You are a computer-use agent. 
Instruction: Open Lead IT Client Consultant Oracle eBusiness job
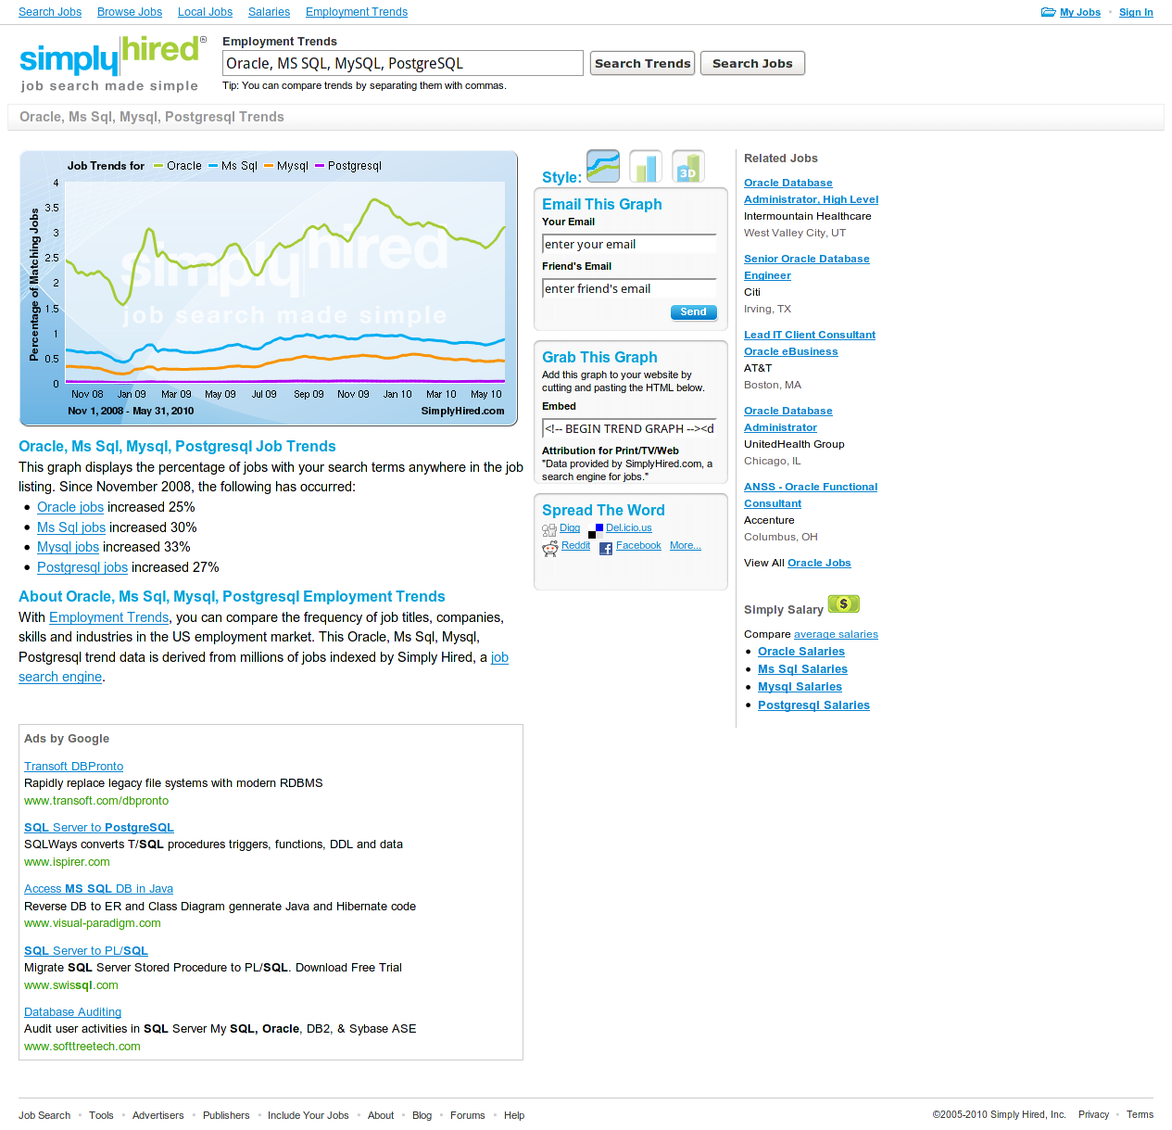coord(809,343)
